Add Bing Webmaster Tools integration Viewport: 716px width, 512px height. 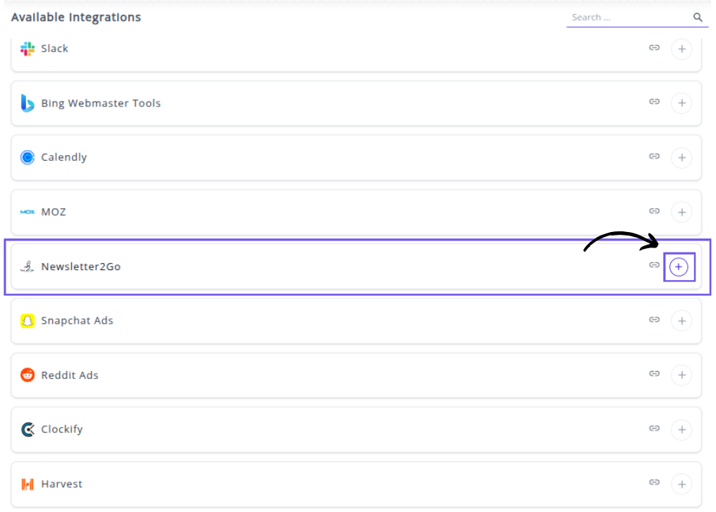coord(681,104)
